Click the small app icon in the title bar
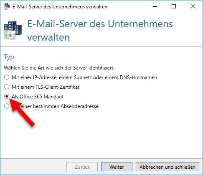Image resolution: width=203 pixels, height=175 pixels. coord(7,6)
